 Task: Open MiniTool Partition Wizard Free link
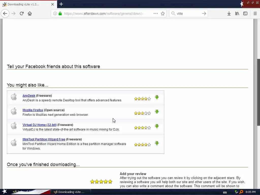tap(44, 139)
